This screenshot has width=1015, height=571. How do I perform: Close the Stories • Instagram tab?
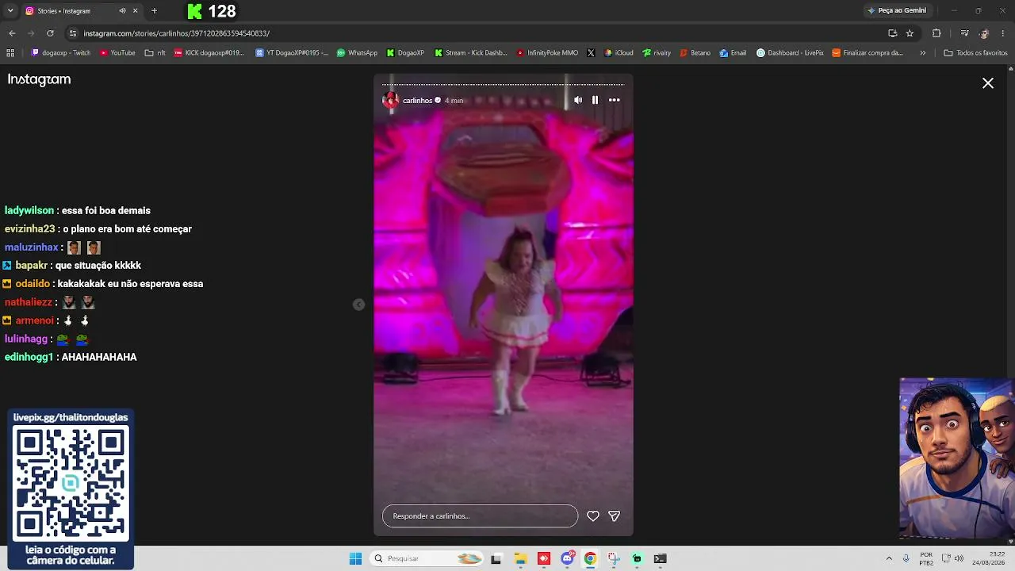pos(135,11)
